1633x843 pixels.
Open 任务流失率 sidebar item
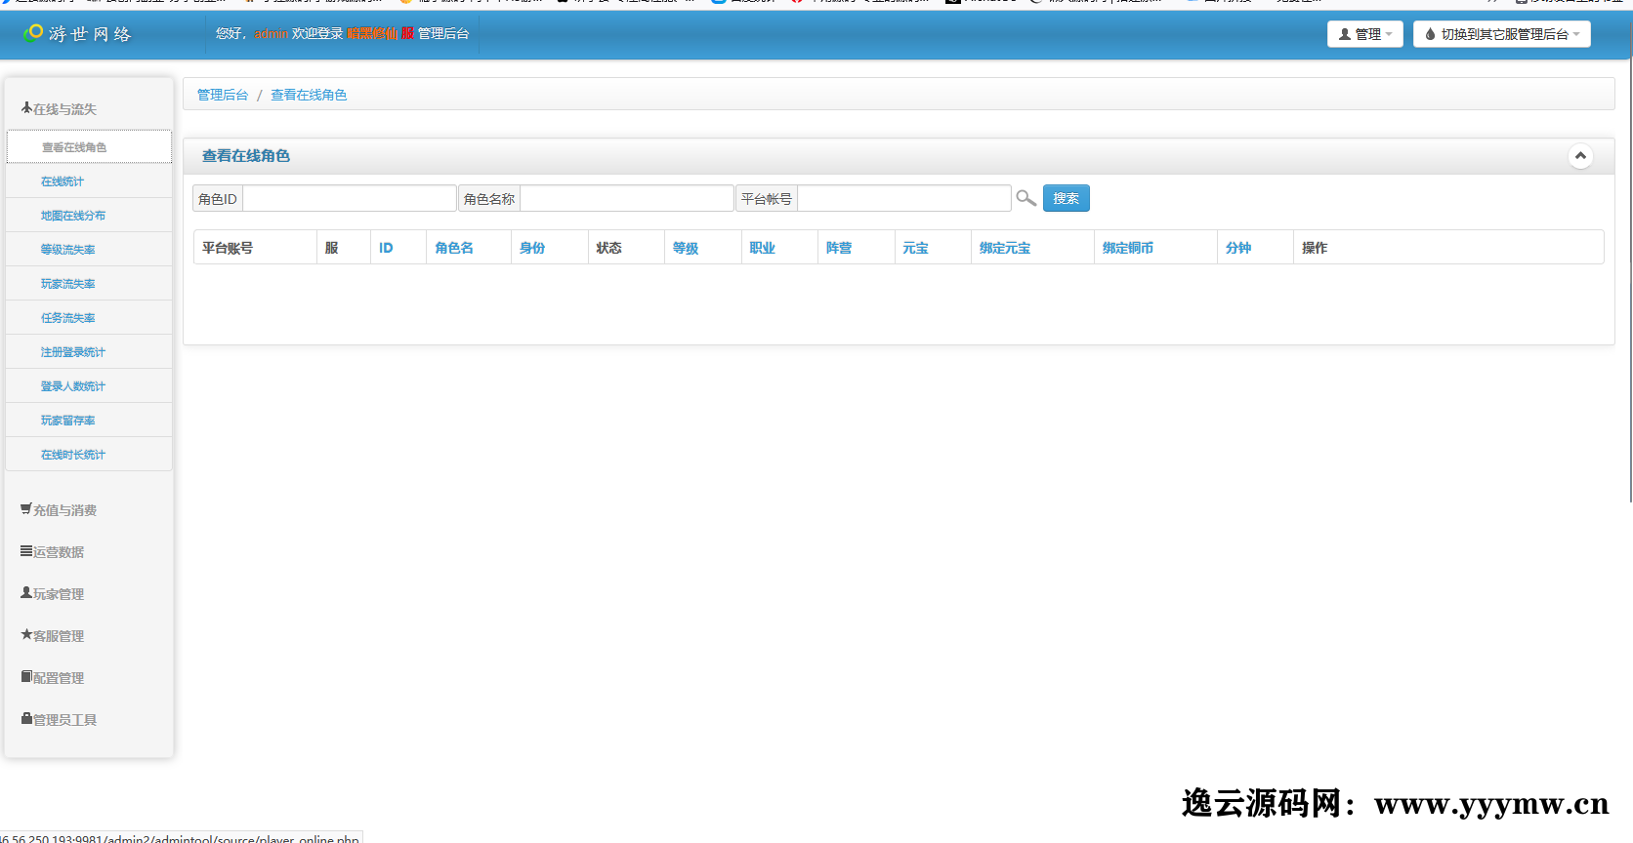[x=89, y=318]
